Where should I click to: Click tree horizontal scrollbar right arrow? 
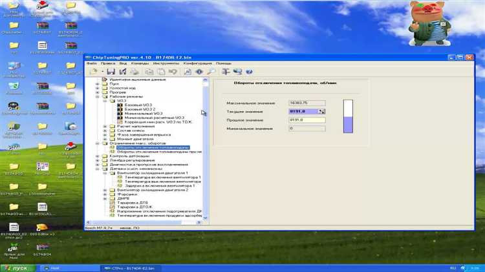(199, 222)
